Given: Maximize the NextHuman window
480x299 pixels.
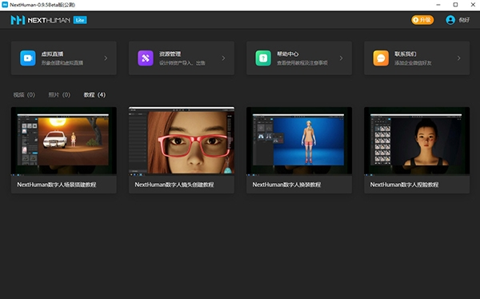Looking at the screenshot, I should click(x=455, y=5).
